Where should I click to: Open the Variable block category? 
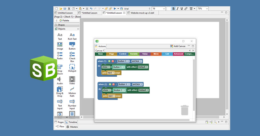[134, 54]
